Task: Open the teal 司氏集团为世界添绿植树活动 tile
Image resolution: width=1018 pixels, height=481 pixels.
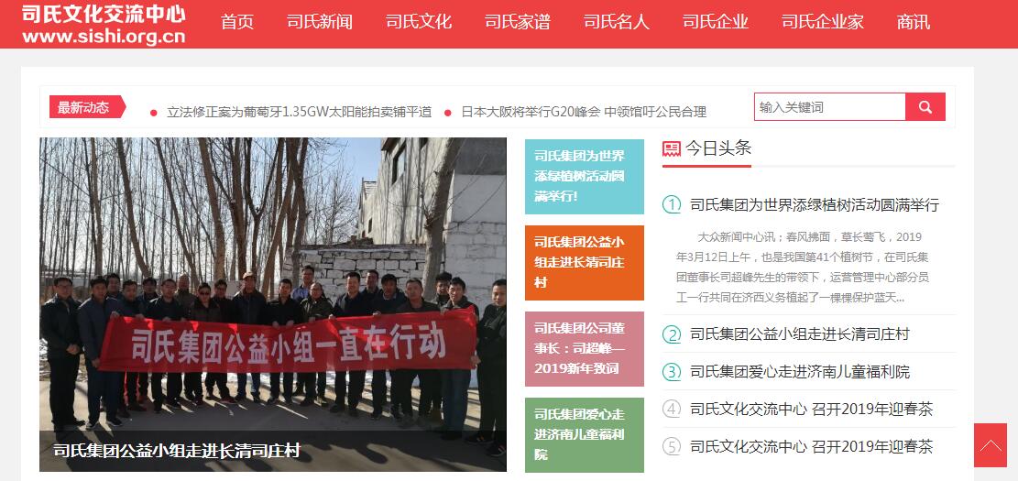Action: point(585,177)
